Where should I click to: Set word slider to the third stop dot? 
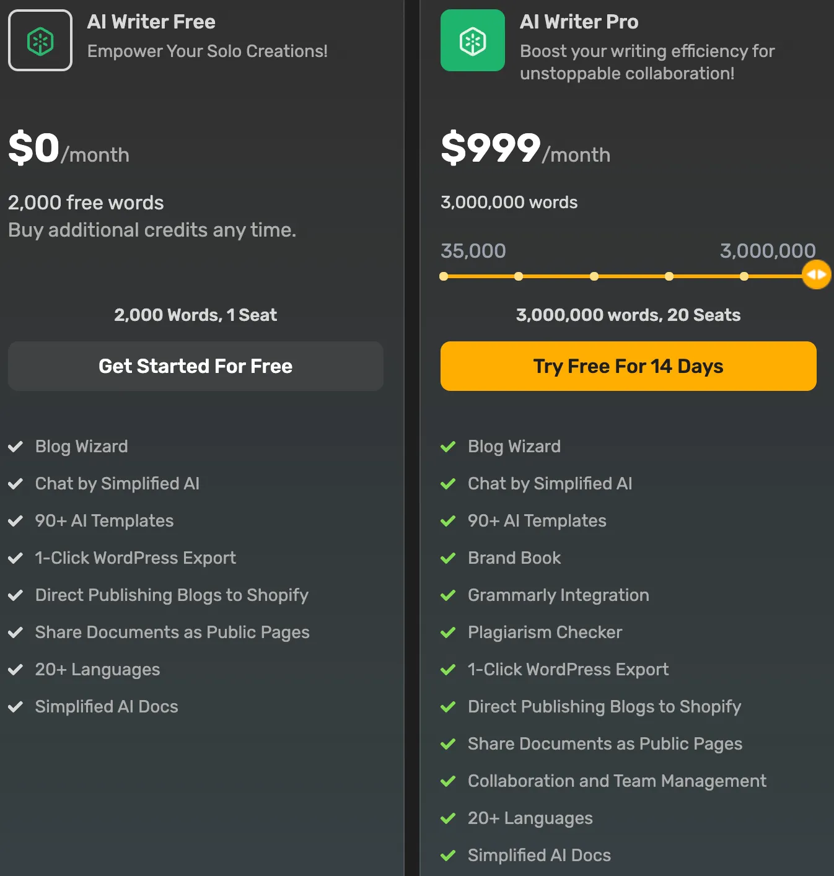point(594,276)
